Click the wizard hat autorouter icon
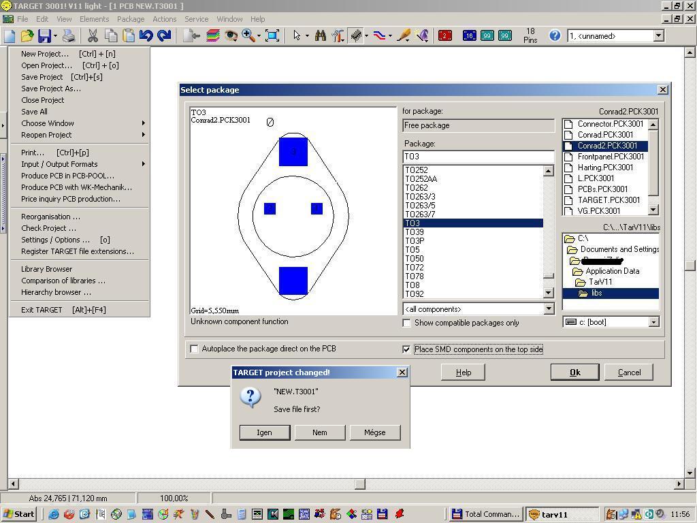The height and width of the screenshot is (523, 697). [x=421, y=35]
